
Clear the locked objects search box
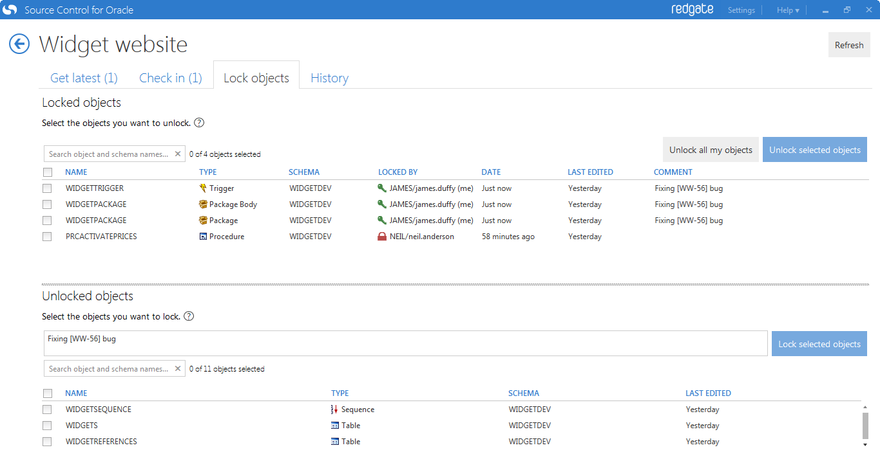(x=178, y=154)
